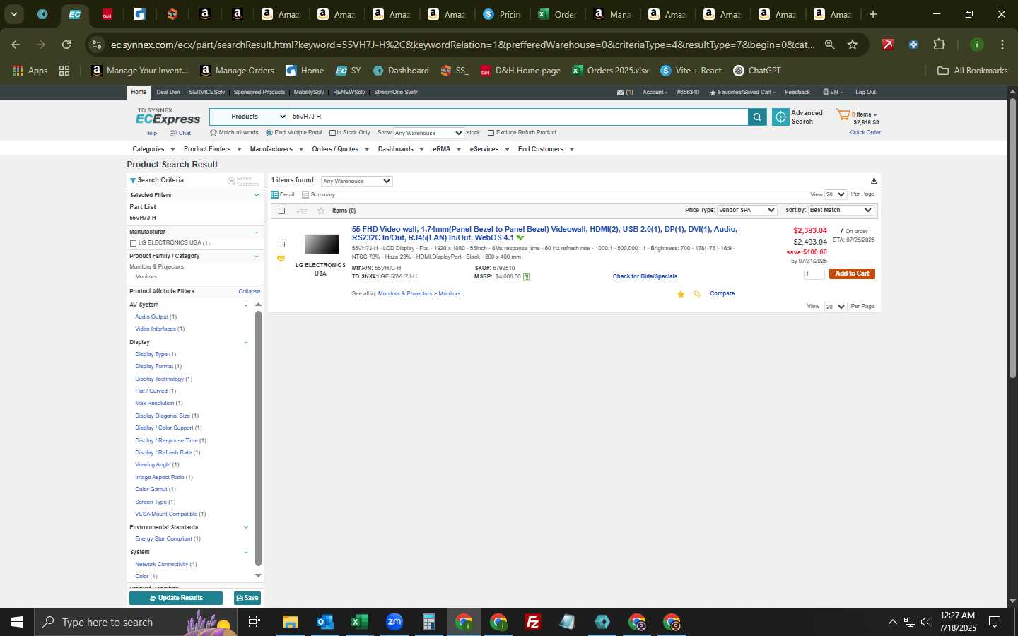Open Check for Bids/Specials link
The height and width of the screenshot is (636, 1018).
pyautogui.click(x=645, y=277)
